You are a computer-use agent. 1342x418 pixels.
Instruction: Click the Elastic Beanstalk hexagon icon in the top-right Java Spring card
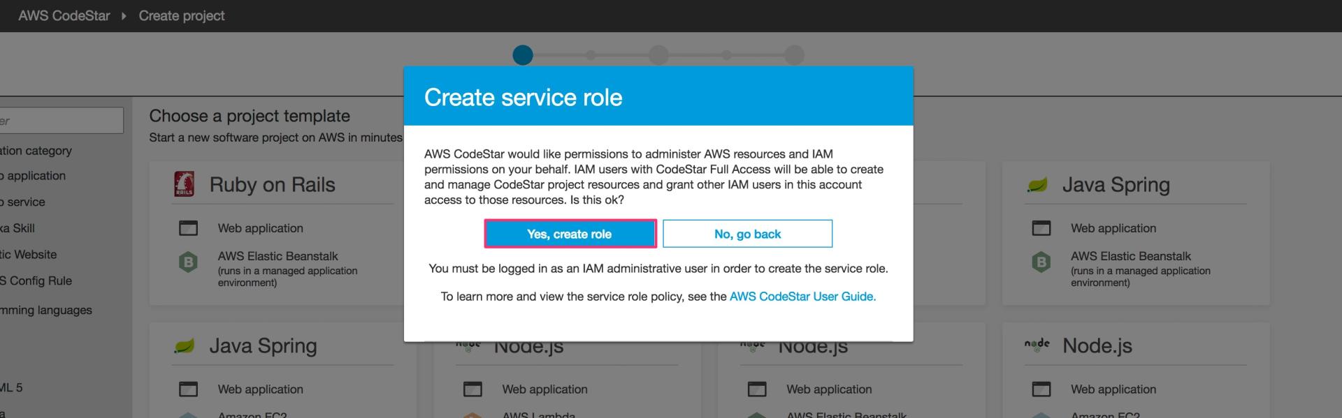1041,262
